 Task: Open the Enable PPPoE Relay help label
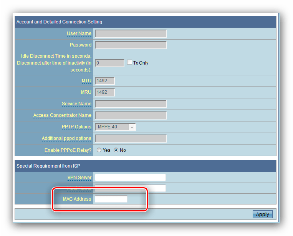point(68,150)
